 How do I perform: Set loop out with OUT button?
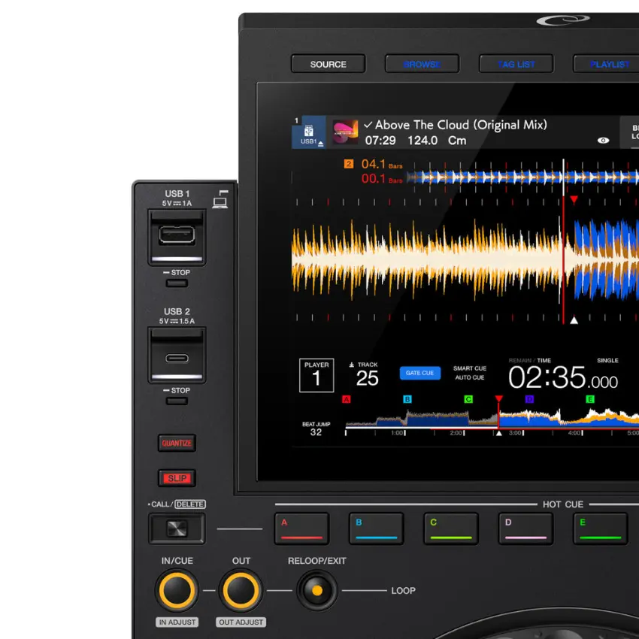(x=241, y=590)
